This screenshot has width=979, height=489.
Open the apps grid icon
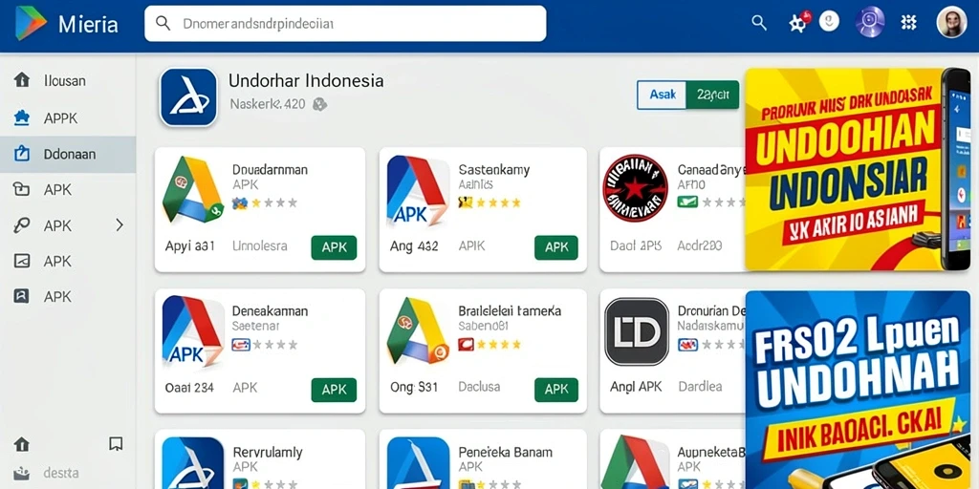(909, 23)
